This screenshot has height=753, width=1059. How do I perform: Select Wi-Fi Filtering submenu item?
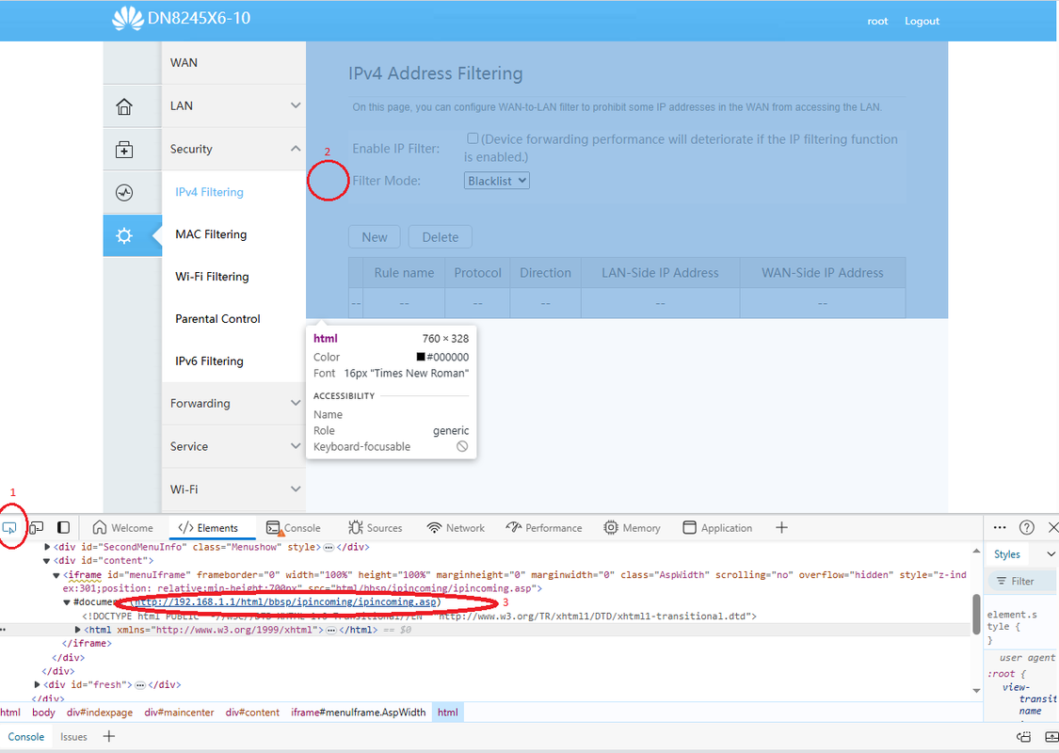(x=212, y=277)
